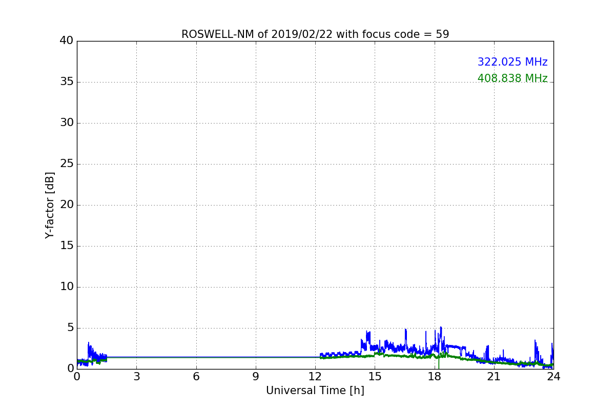
Task: Click y-axis tick label 10
Action: (x=67, y=286)
